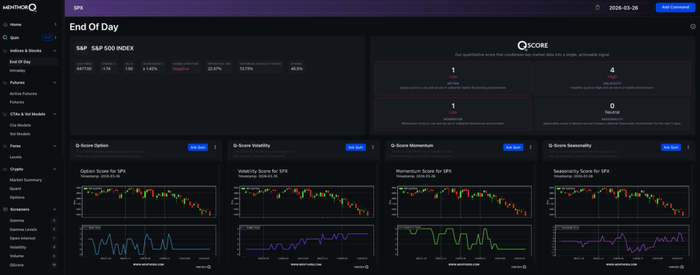
Task: Click the Last Price value 6477.00
Action: coord(84,69)
